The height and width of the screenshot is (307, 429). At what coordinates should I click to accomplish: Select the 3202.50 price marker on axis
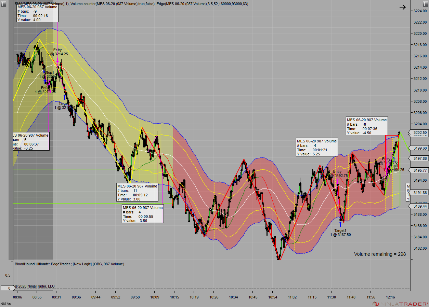pyautogui.click(x=420, y=132)
